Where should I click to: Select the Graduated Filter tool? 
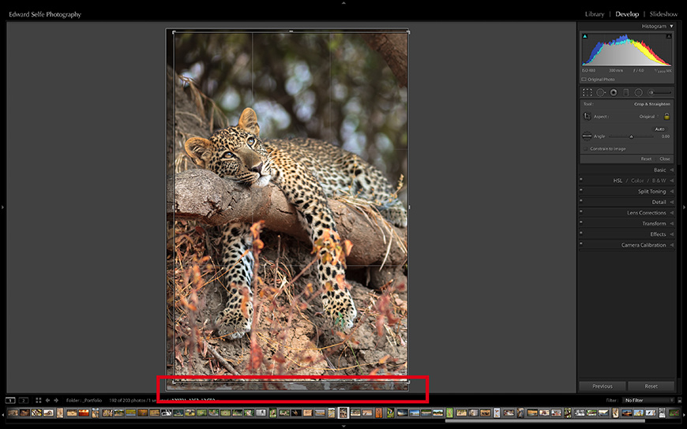625,92
